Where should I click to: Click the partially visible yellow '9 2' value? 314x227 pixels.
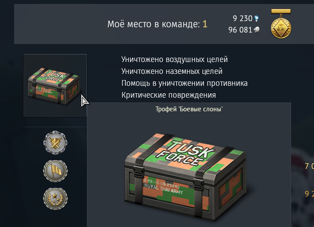[309, 194]
